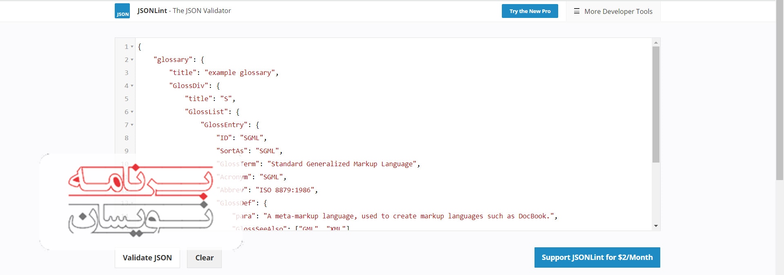Click line number 3 in the gutter
Screen dimensions: 784x275
click(127, 73)
